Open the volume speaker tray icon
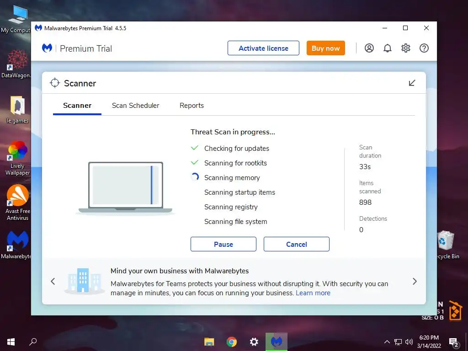468x351 pixels. 409,342
